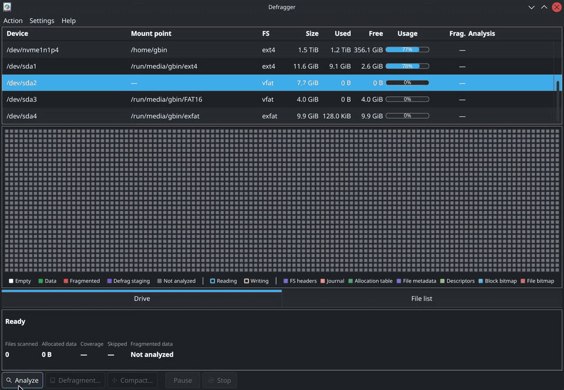Switch to the File list tab
The height and width of the screenshot is (390, 564).
422,298
